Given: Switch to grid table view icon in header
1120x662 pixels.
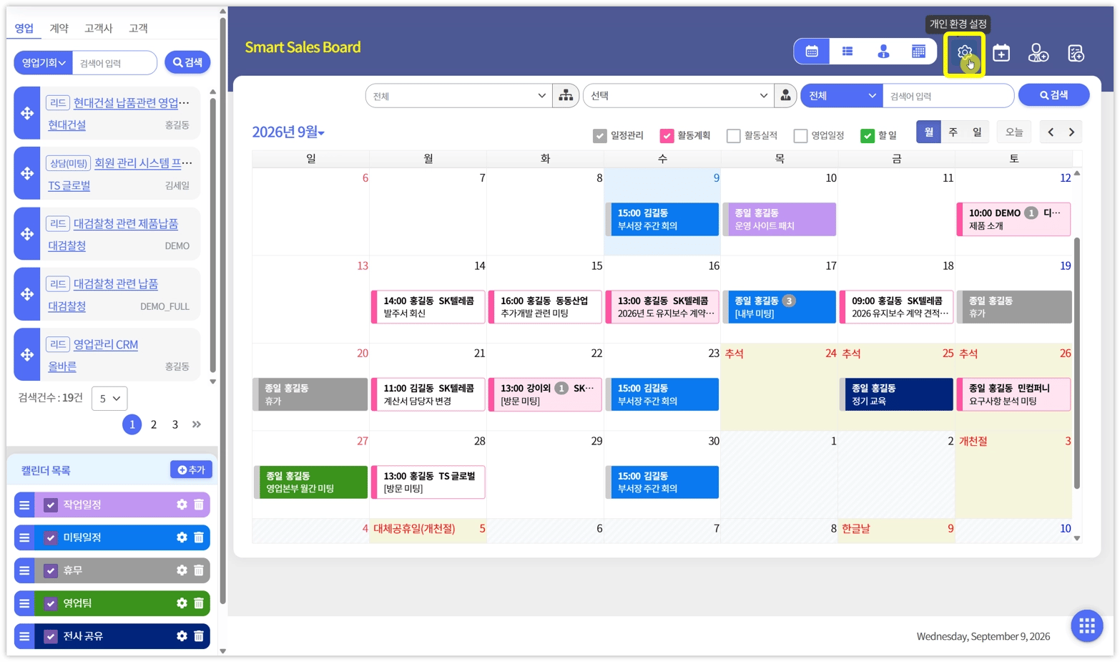Looking at the screenshot, I should 919,52.
